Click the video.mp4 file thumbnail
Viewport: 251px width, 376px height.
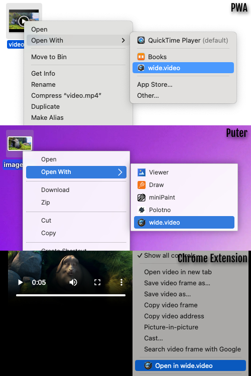(24, 21)
